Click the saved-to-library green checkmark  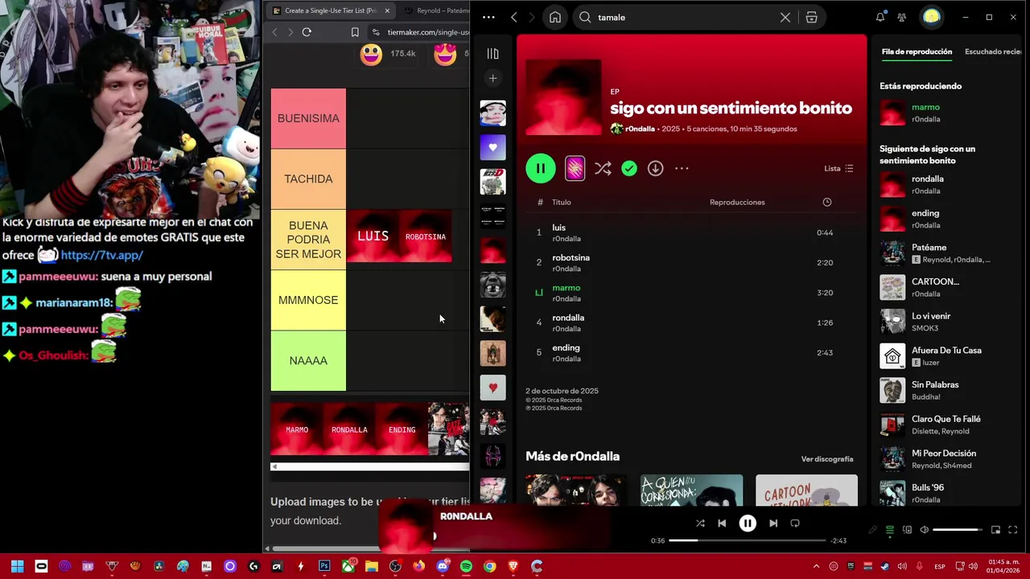tap(629, 168)
